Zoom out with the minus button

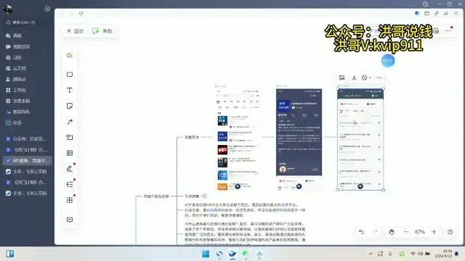[406, 232]
